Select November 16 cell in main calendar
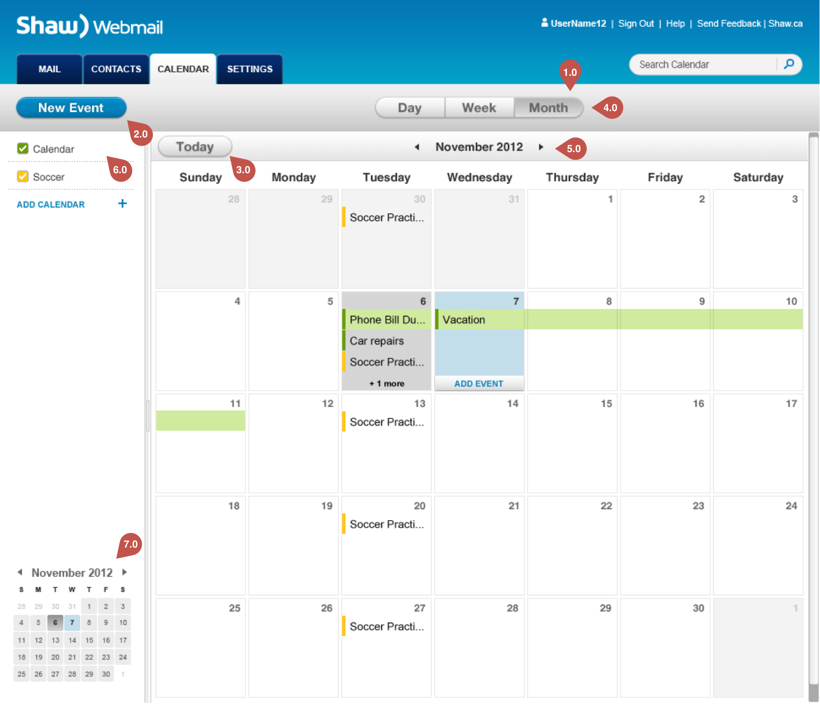820x718 pixels. [x=665, y=443]
